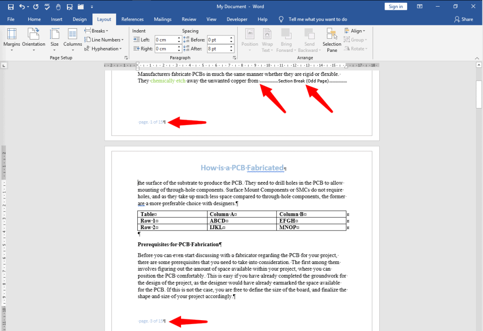Save the document via floppy disk icon
The image size is (483, 331).
pyautogui.click(x=11, y=7)
